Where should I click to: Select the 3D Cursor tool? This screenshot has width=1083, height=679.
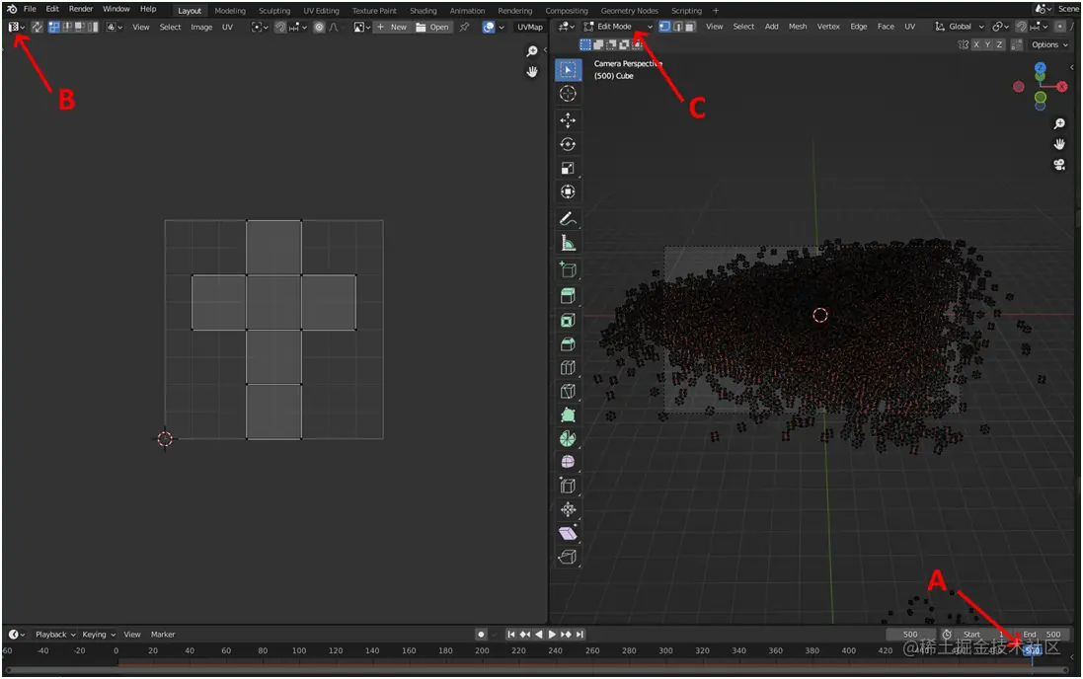point(568,94)
